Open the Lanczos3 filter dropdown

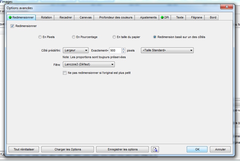pos(89,64)
